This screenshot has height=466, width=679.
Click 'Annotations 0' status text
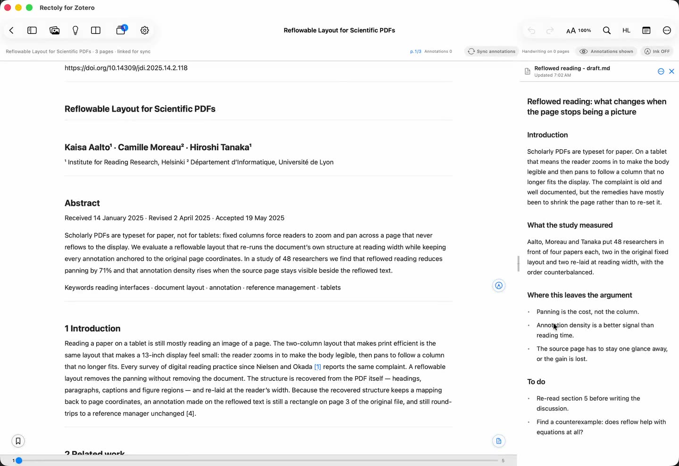tap(438, 51)
